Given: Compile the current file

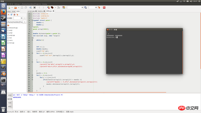Looking at the screenshot, I should [48, 8].
